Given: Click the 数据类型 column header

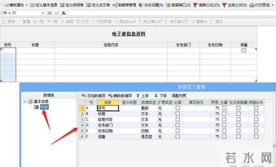Looking at the screenshot, I should (x=149, y=102).
